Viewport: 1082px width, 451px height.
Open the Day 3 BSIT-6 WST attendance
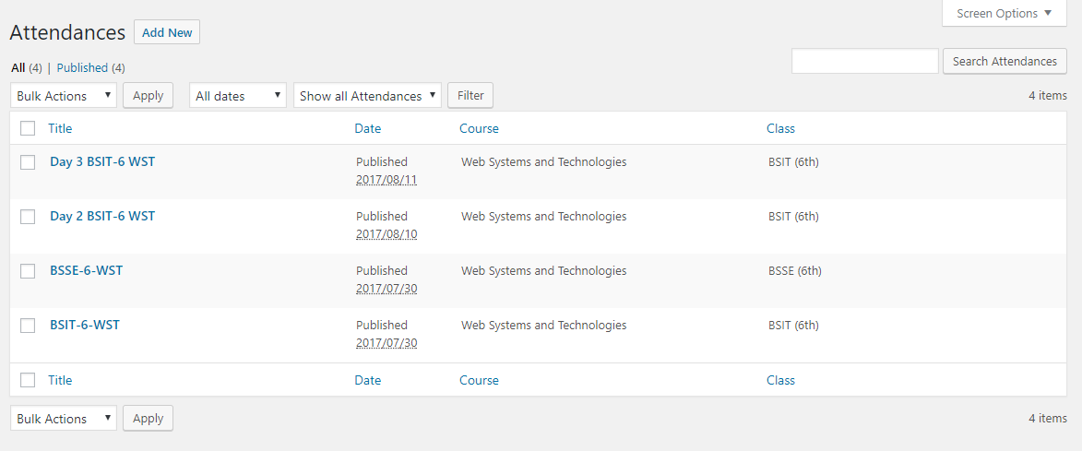102,161
